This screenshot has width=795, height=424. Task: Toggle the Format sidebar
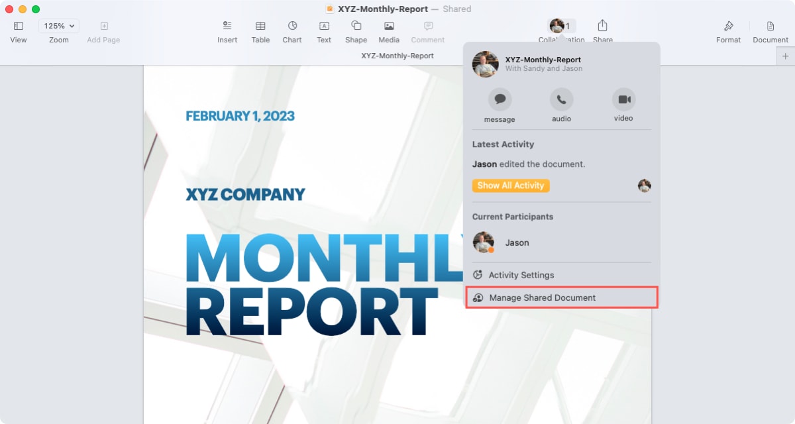coord(728,27)
